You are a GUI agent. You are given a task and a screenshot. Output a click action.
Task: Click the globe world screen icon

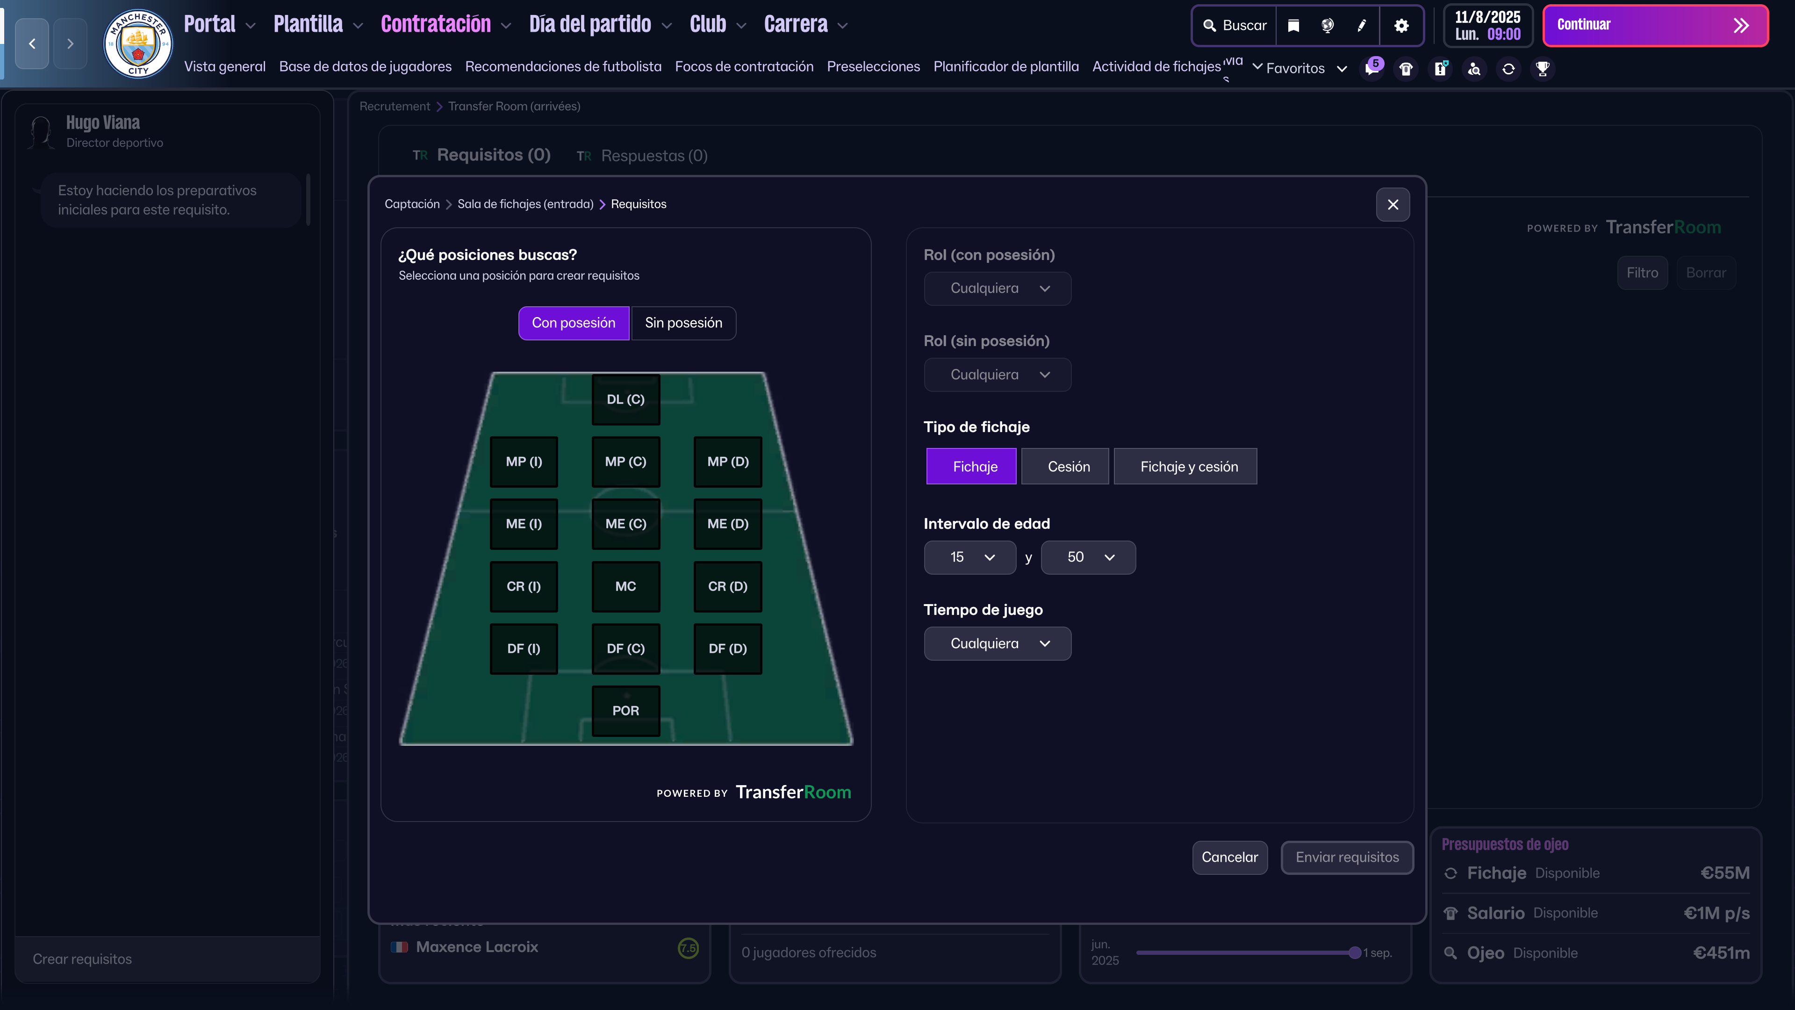(x=1327, y=25)
